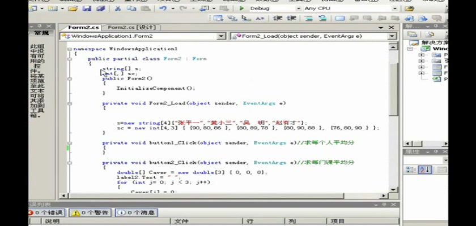The width and height of the screenshot is (476, 226).
Task: Click the Copy toolbar icon
Action: tap(131, 8)
